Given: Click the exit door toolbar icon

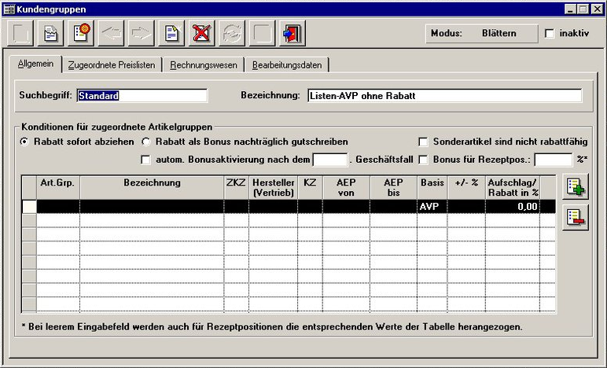Looking at the screenshot, I should pyautogui.click(x=291, y=34).
